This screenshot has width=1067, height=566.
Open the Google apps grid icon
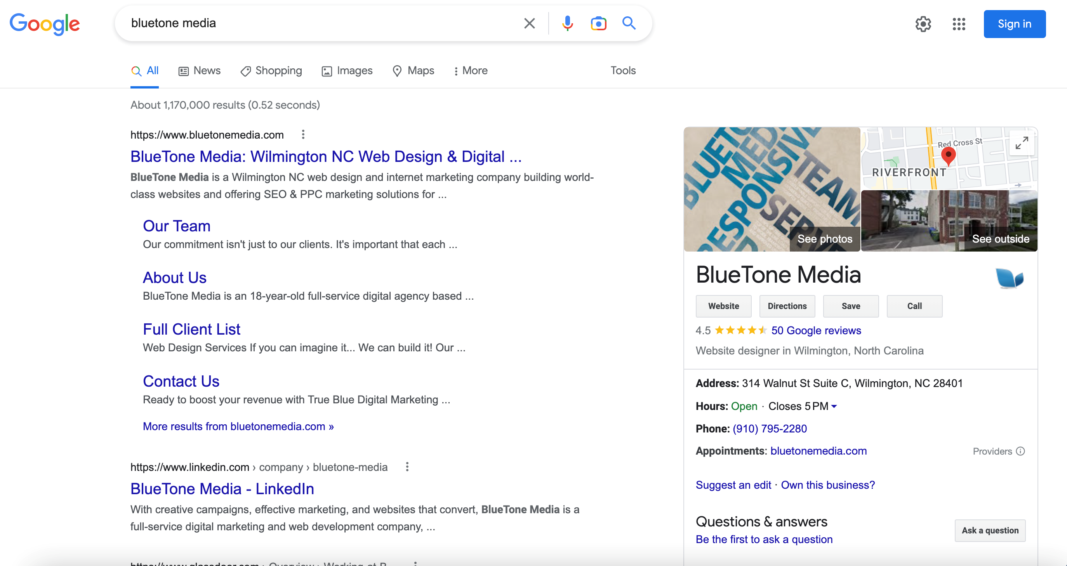(x=959, y=24)
